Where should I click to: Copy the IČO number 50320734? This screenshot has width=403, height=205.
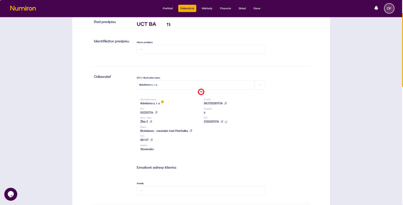[x=156, y=113]
